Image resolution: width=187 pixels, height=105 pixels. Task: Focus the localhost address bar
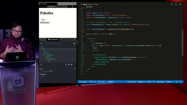57,6
